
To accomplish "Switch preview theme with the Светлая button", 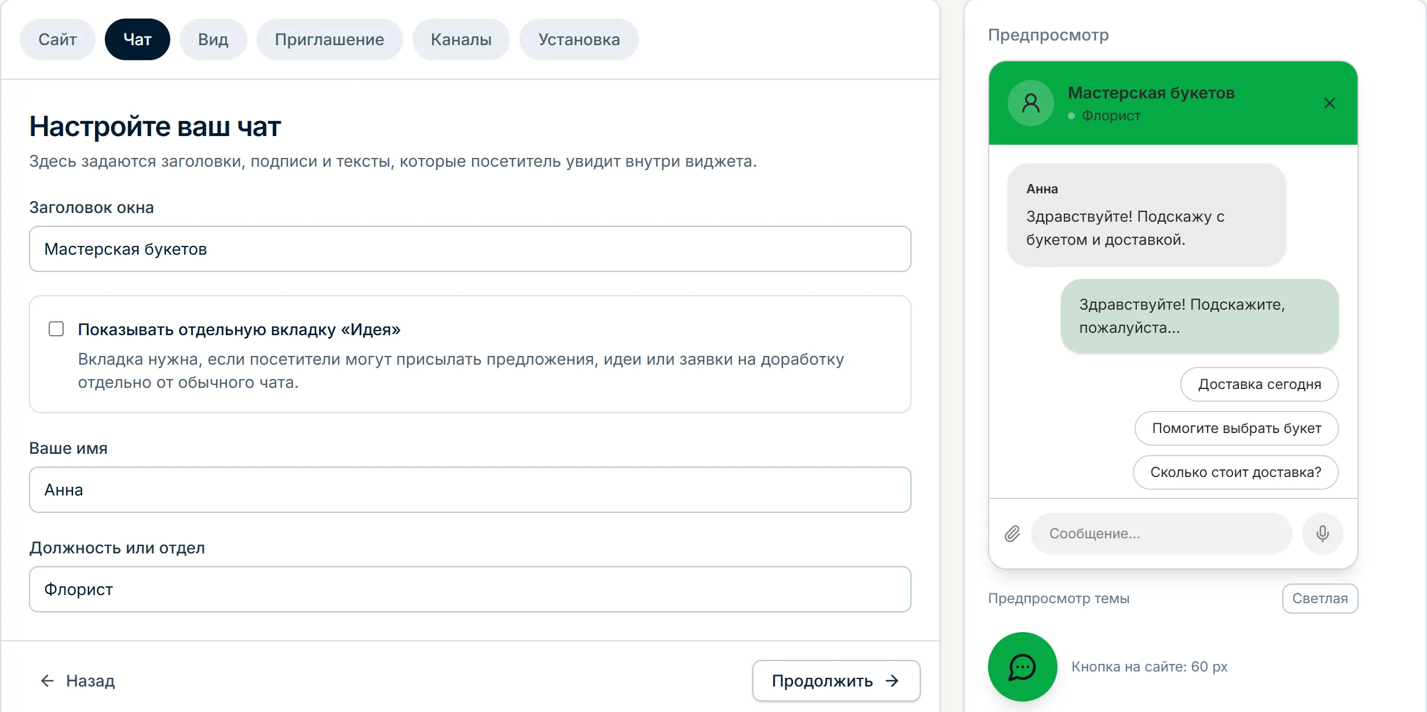I will click(1320, 599).
